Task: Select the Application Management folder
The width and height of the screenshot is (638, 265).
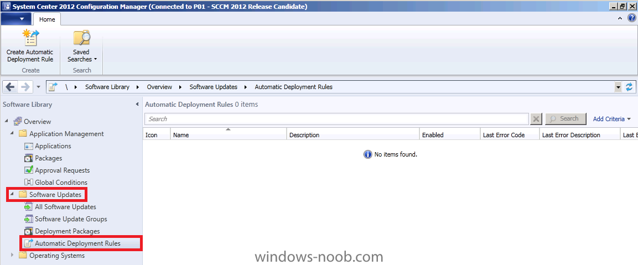Action: point(66,133)
